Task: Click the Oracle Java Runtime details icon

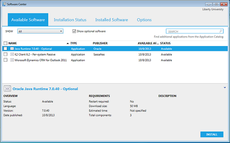Action: click(x=7, y=89)
